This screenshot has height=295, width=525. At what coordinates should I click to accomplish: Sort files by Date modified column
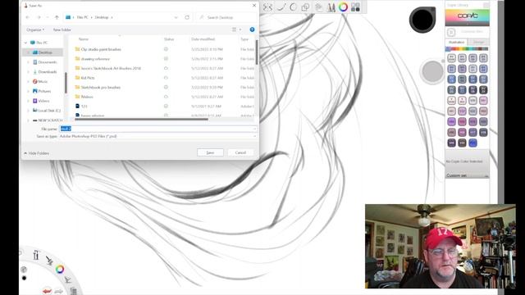(203, 39)
